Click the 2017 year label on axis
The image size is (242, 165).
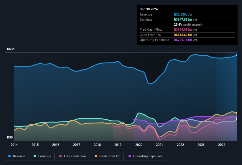pos(76,145)
